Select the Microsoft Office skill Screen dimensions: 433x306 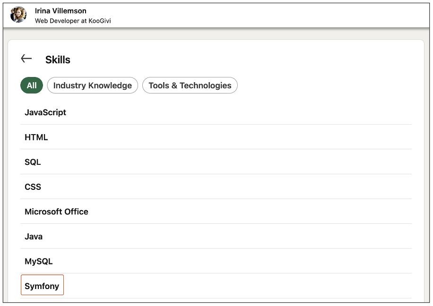[56, 212]
